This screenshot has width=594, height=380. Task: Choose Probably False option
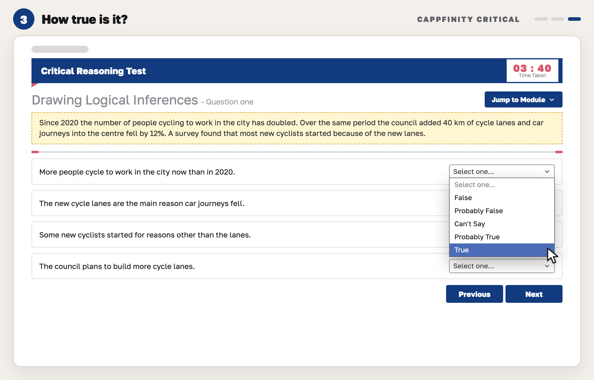point(502,211)
